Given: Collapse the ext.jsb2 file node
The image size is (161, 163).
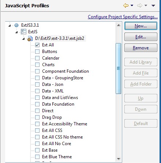Looking at the screenshot, I should click(23, 39).
